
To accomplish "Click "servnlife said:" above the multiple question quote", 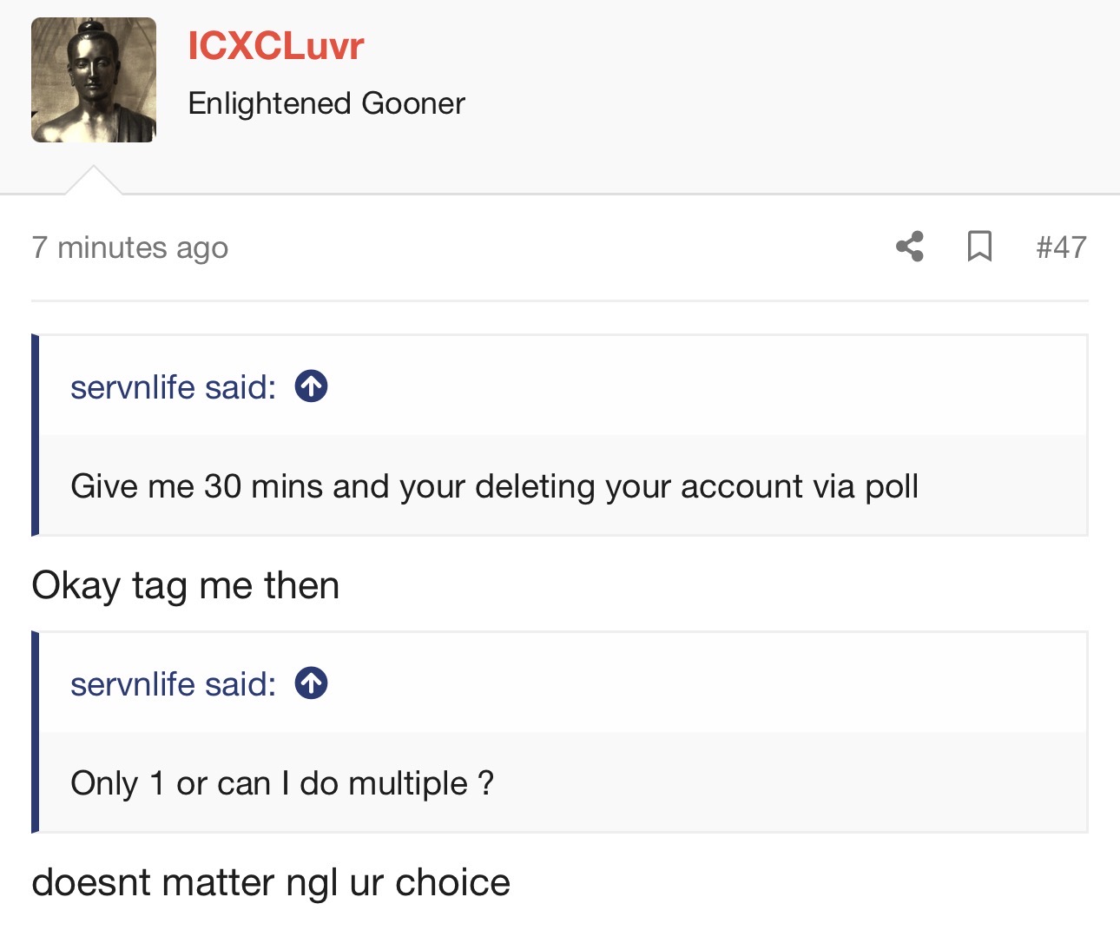I will pos(174,684).
